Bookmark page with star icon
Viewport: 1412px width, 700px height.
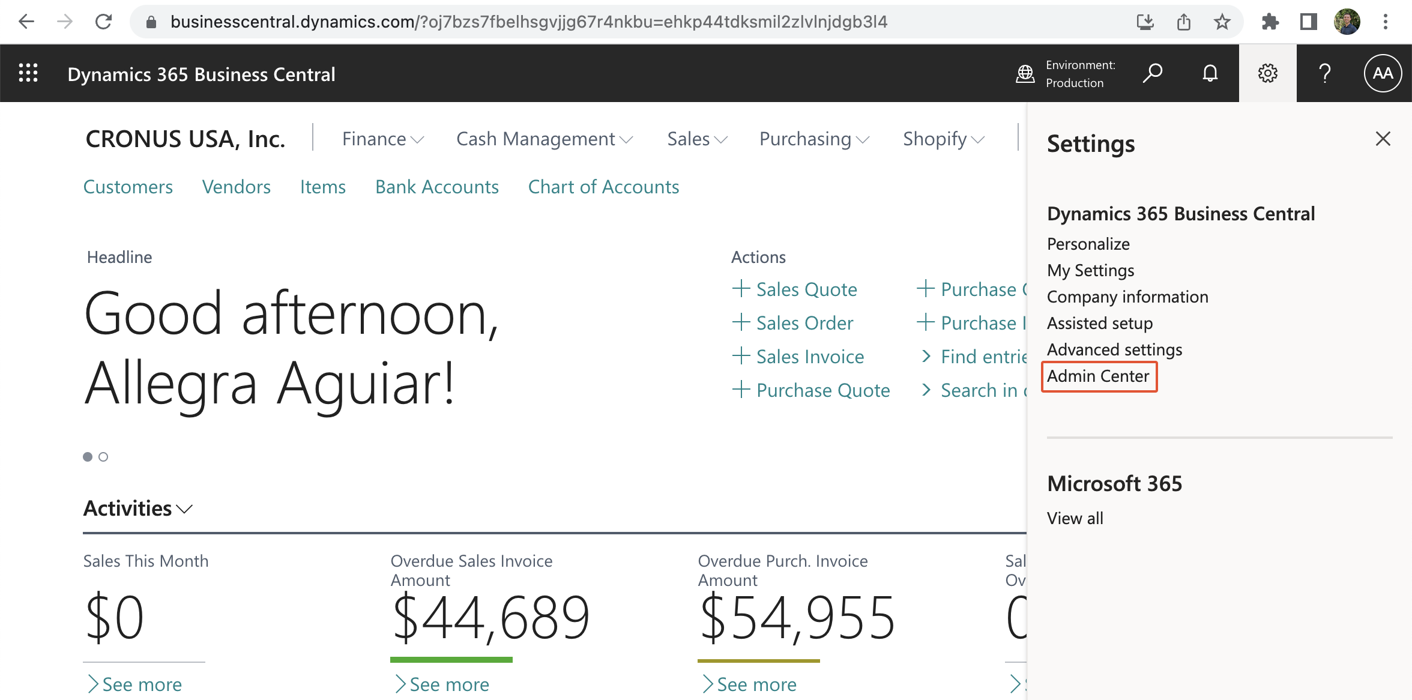point(1222,22)
